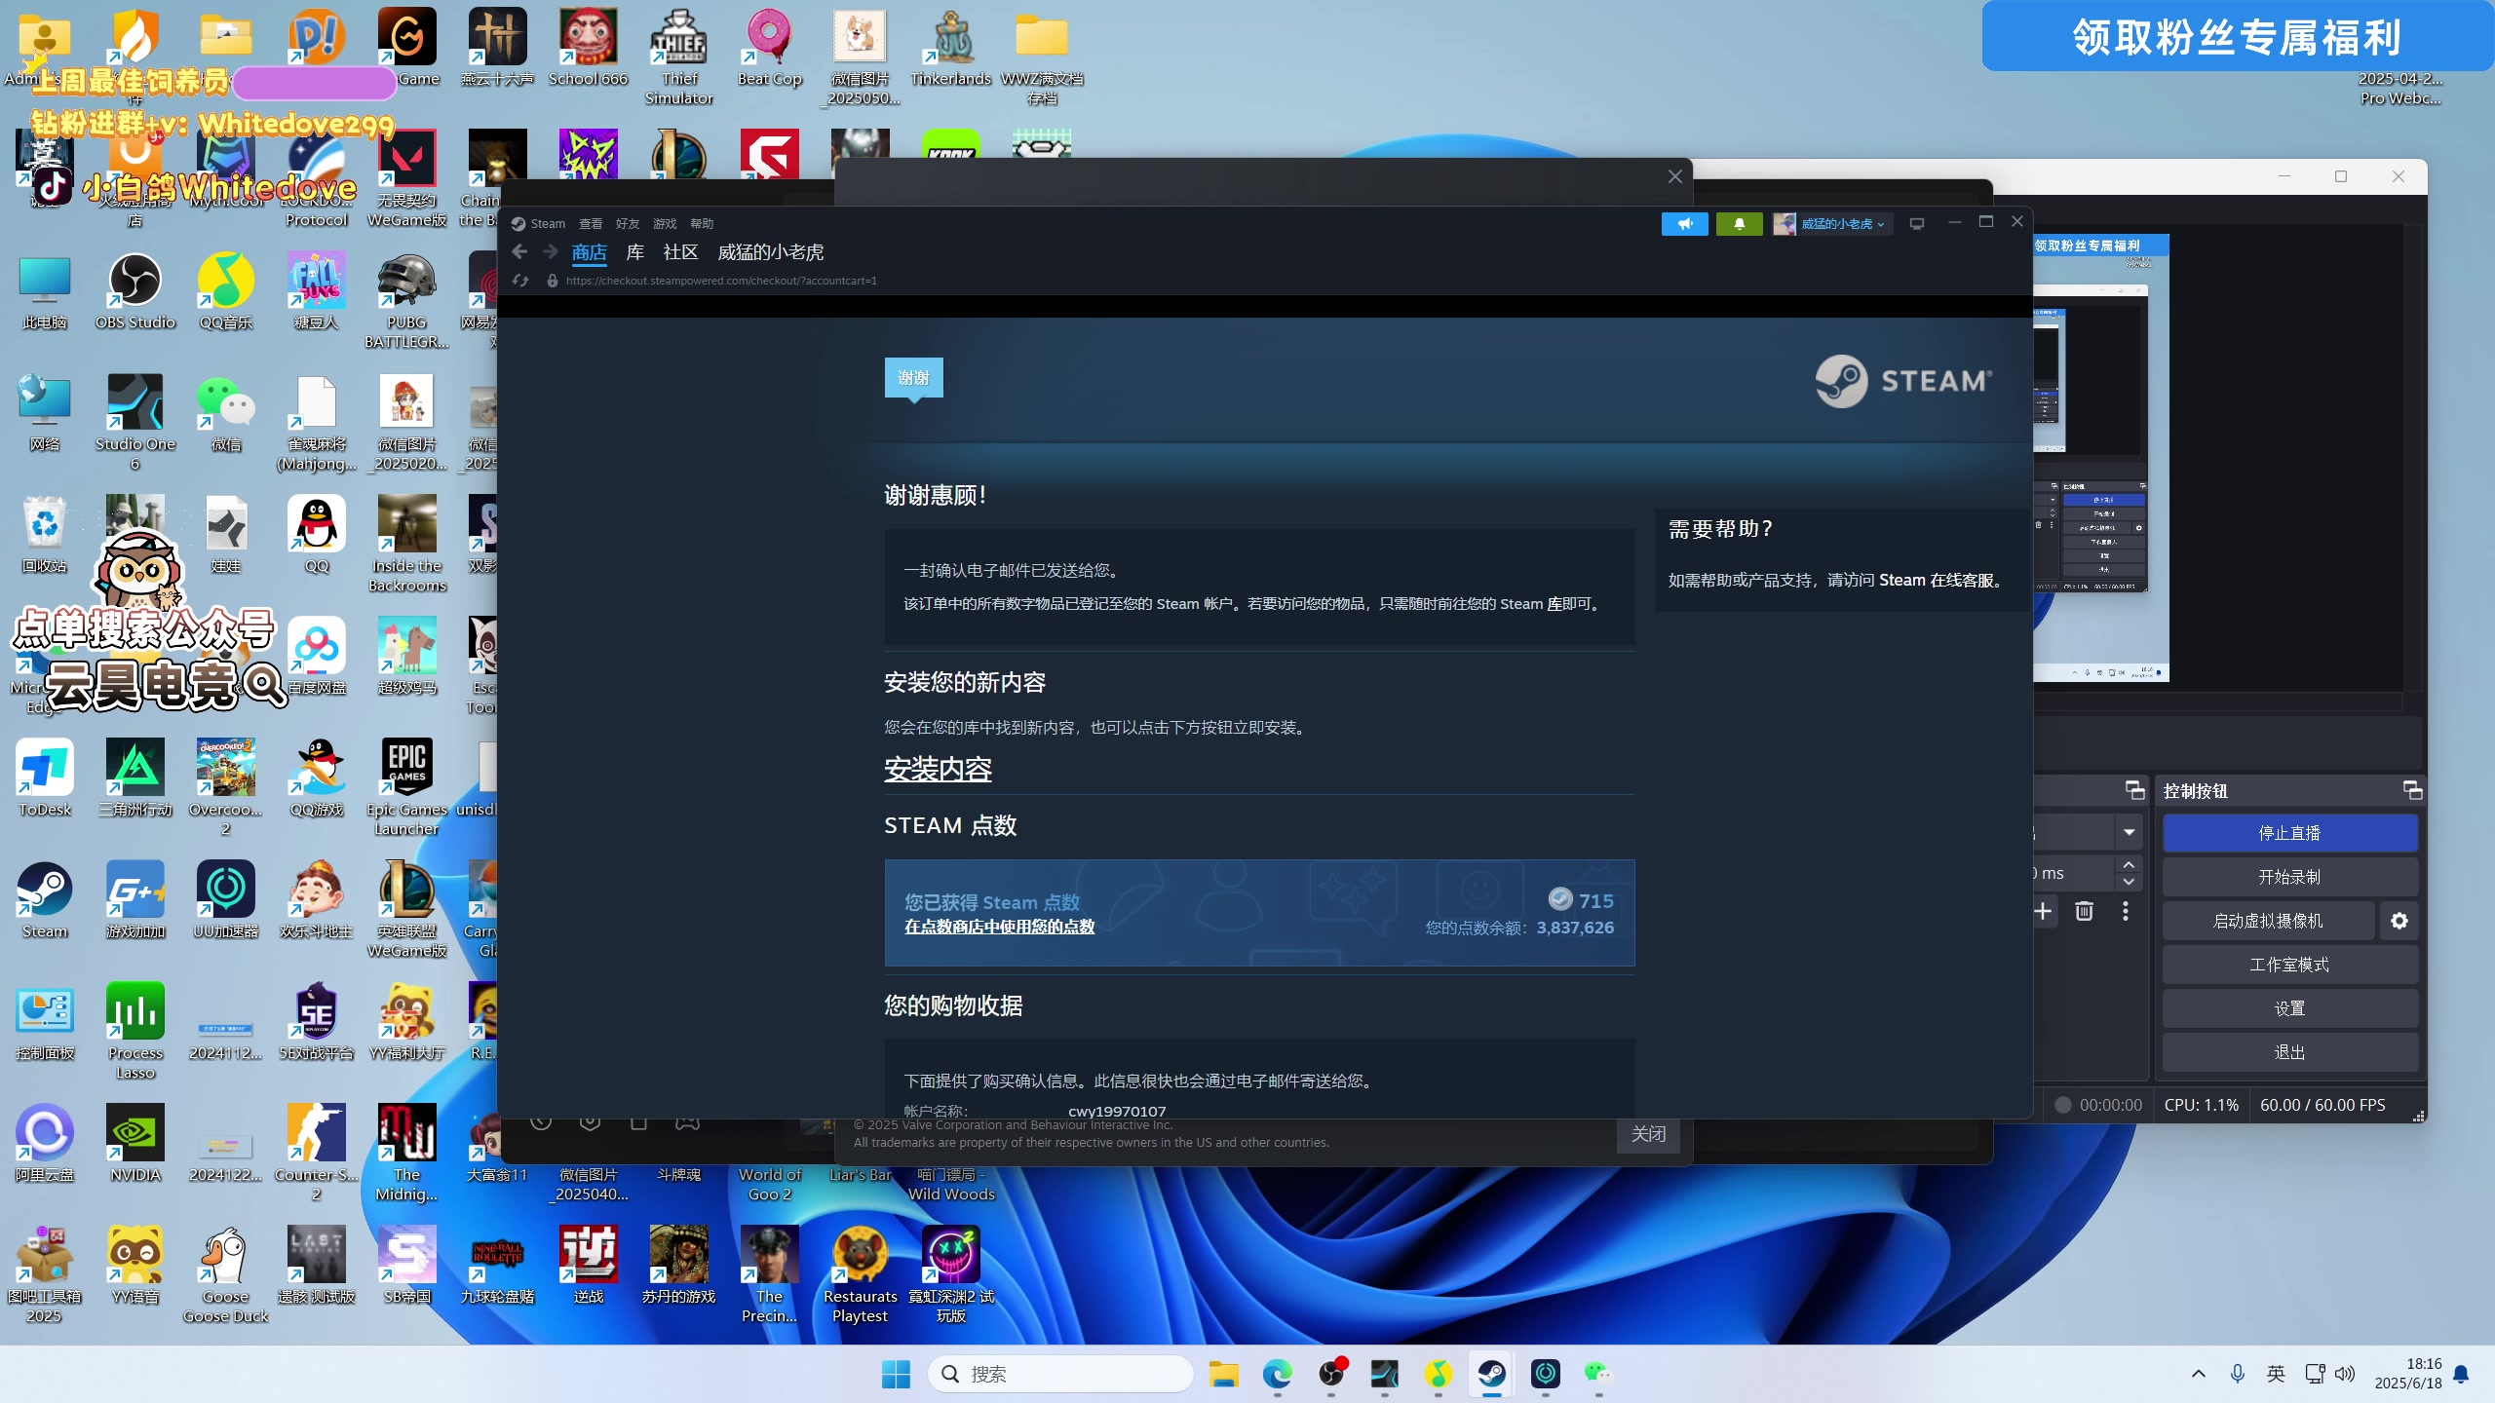Viewport: 2495px width, 1403px height.
Task: Open the 游戏 menu in Steam
Action: [665, 224]
